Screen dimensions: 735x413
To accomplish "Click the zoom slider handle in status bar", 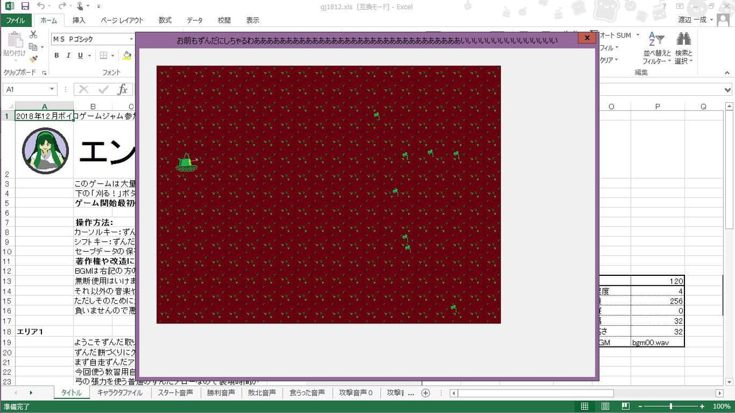I will [x=671, y=407].
